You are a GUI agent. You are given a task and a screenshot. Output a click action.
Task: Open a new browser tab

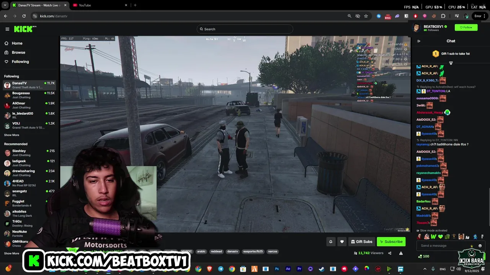click(x=135, y=5)
